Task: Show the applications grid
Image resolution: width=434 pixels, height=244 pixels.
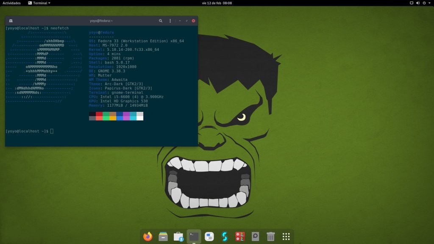Action: coord(286,236)
